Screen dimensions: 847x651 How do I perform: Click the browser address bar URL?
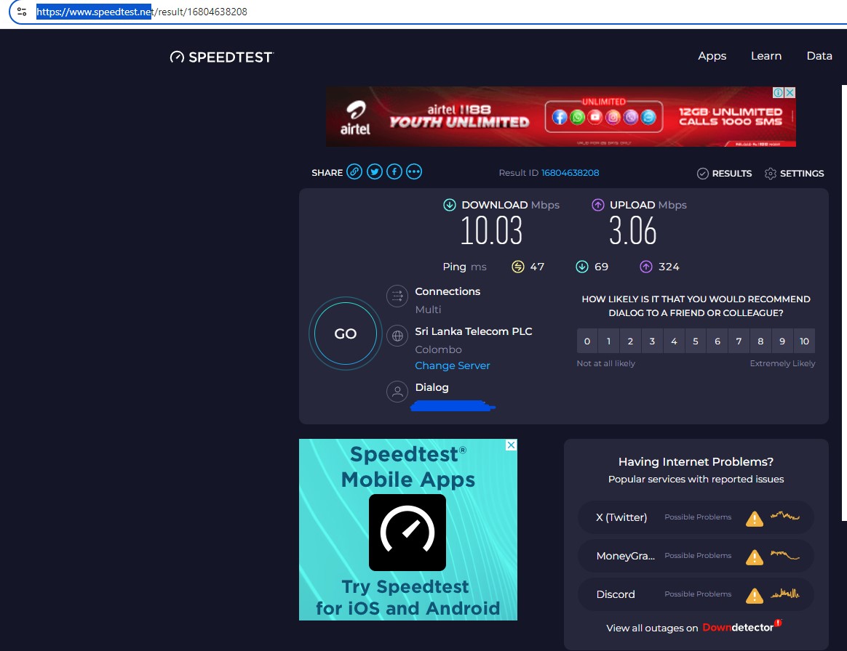tap(141, 12)
